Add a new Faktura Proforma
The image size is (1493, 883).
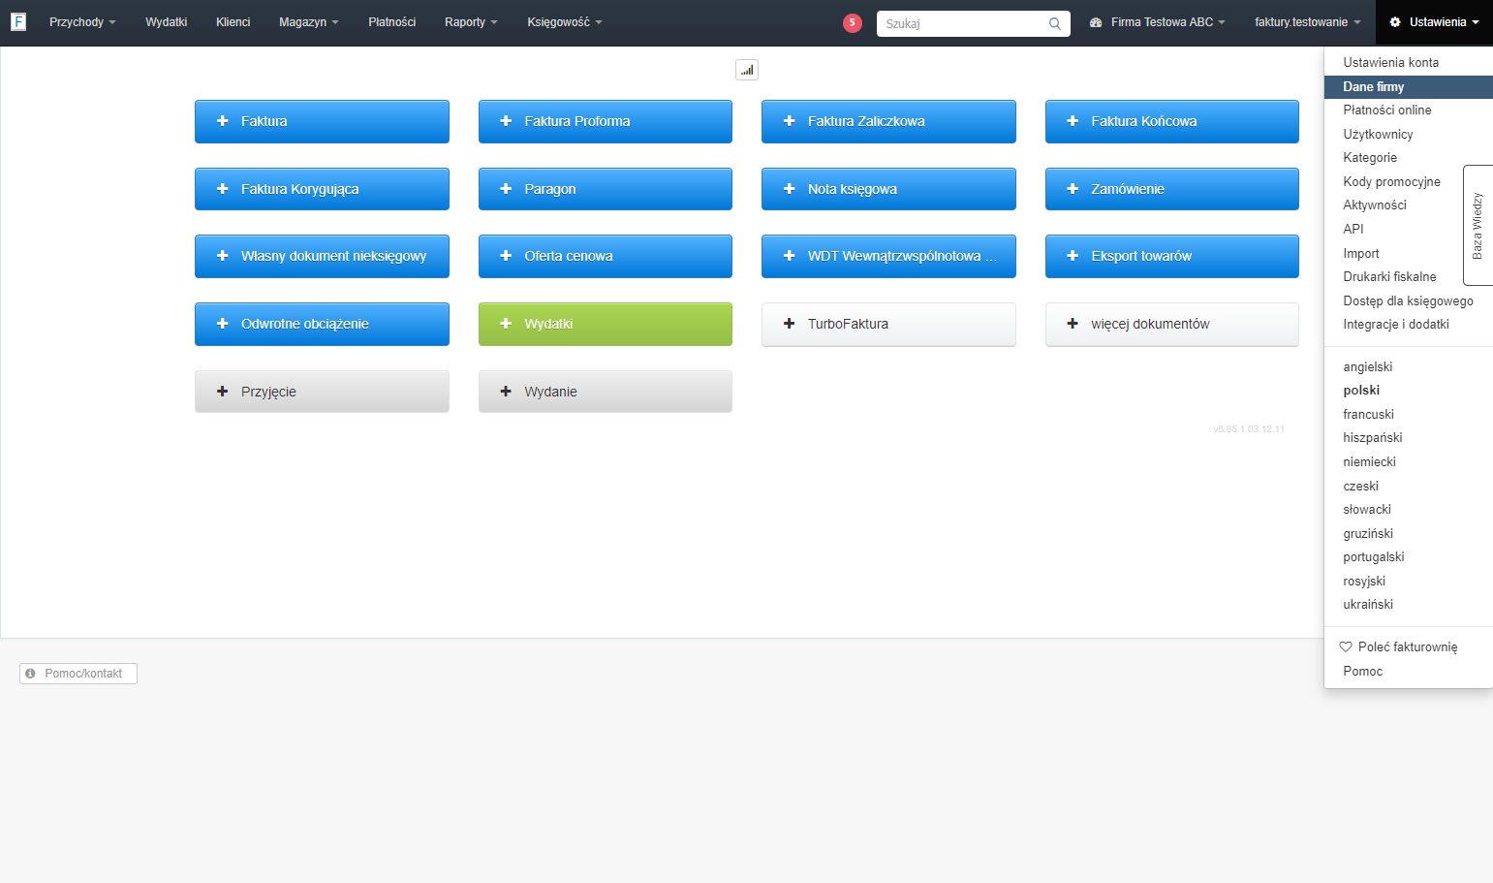pyautogui.click(x=606, y=121)
